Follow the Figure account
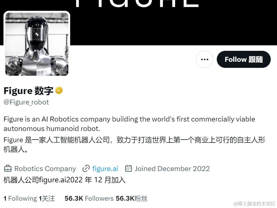277x208 pixels. [243, 59]
